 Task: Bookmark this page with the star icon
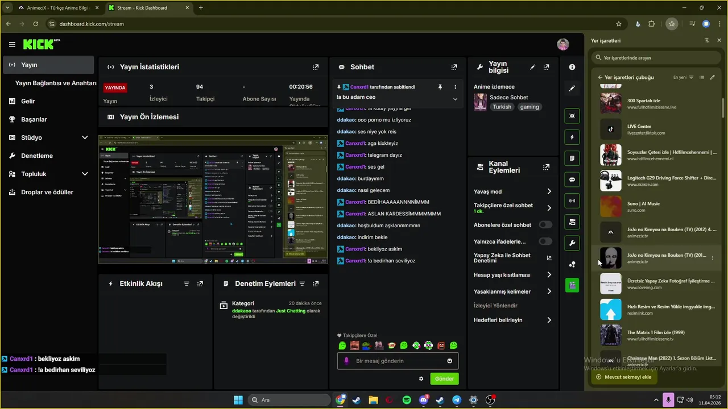pos(619,24)
